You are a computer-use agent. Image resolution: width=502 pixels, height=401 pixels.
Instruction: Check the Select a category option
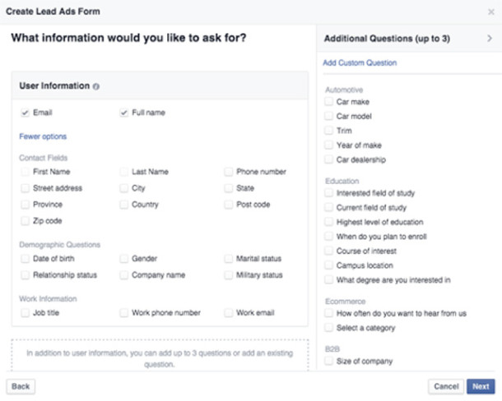329,328
